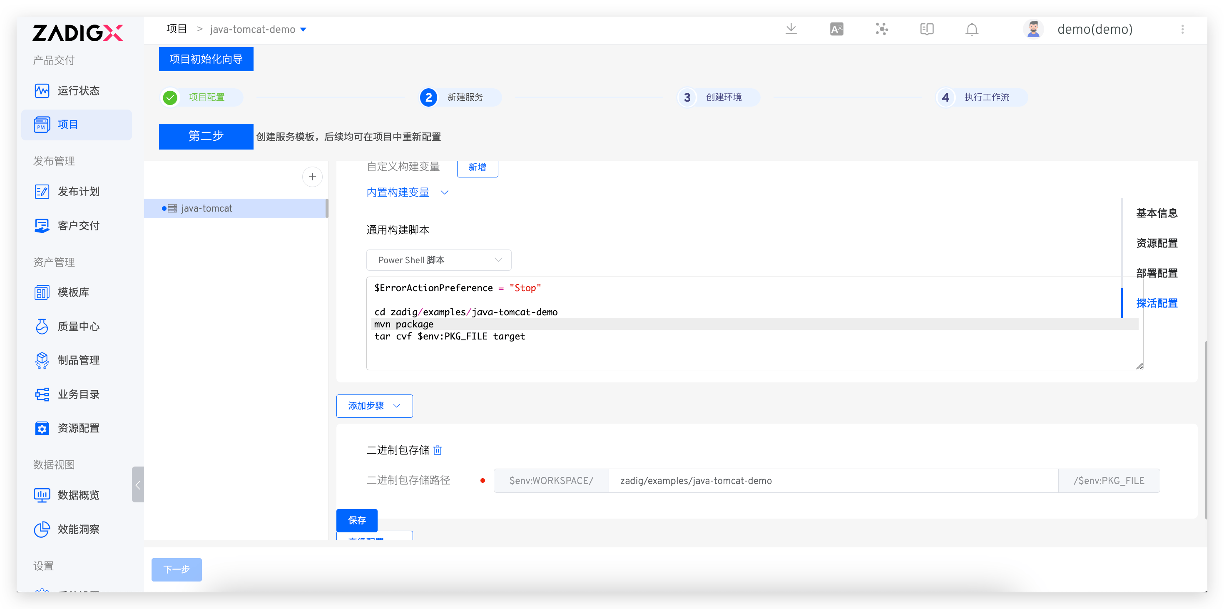Click the java-tomcat service stack icon
1224x609 pixels.
pyautogui.click(x=172, y=208)
